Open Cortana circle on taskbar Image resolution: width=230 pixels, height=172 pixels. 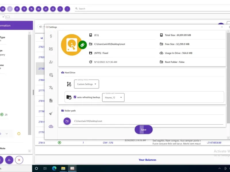pyautogui.click(x=37, y=169)
